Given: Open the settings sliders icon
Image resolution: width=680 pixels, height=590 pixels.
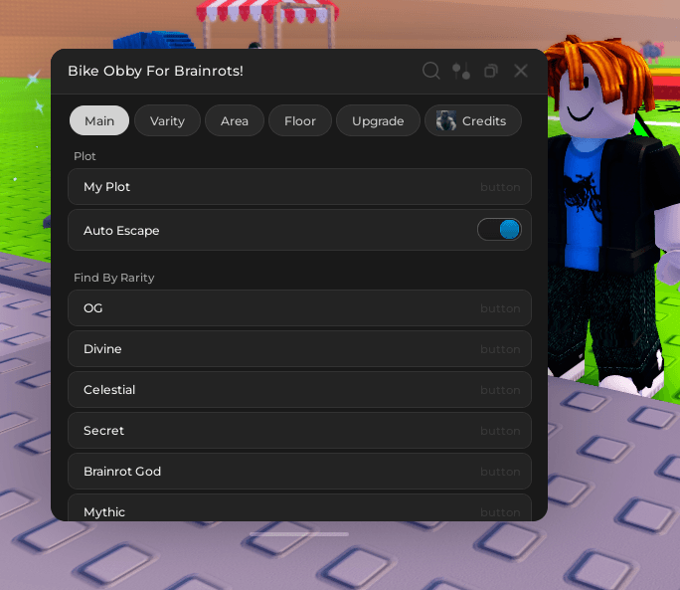Looking at the screenshot, I should (x=461, y=71).
